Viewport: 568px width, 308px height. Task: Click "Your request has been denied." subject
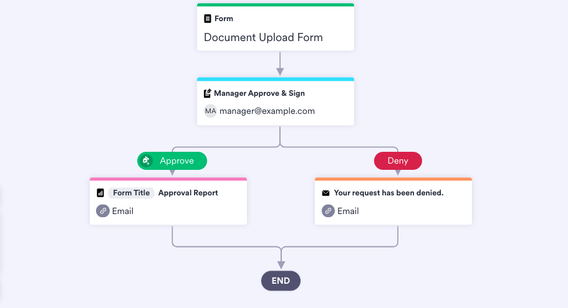388,193
